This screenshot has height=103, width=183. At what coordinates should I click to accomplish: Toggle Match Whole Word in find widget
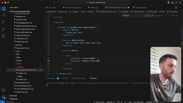[x=149, y=15]
